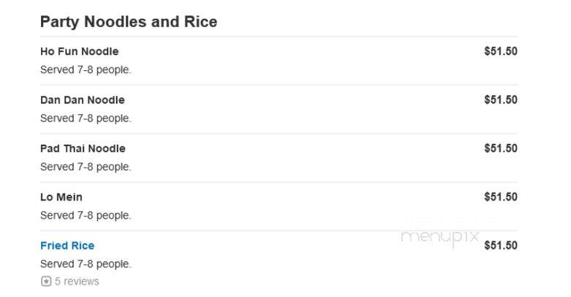This screenshot has height=297, width=571.
Task: Select the Ho Fun Noodle item name
Action: [80, 51]
